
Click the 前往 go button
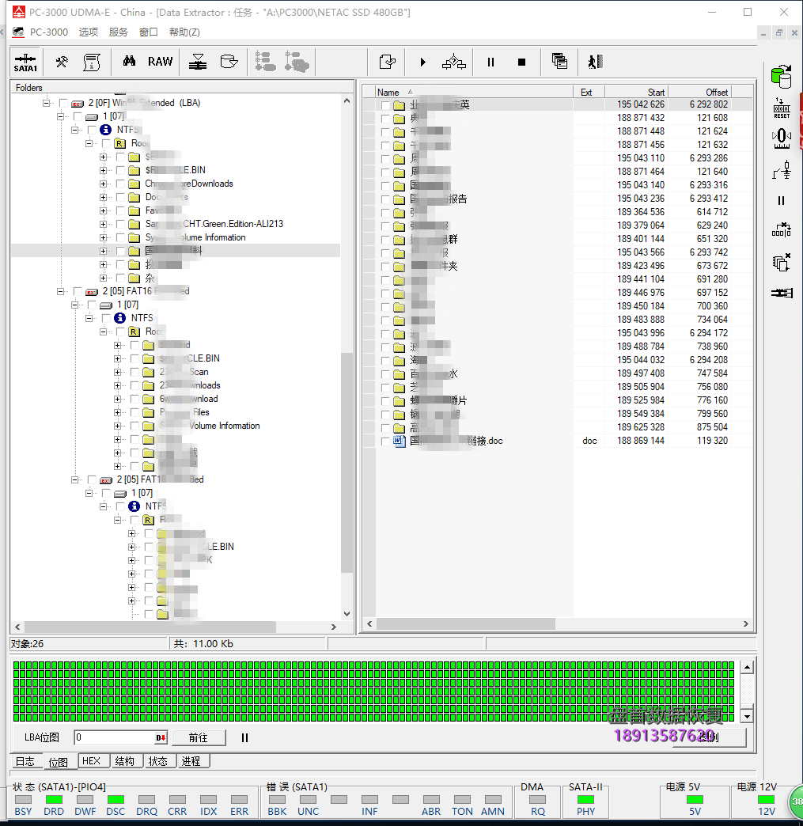pos(199,737)
